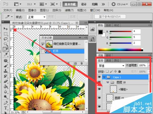Select the Move tool

click(x=6, y=29)
